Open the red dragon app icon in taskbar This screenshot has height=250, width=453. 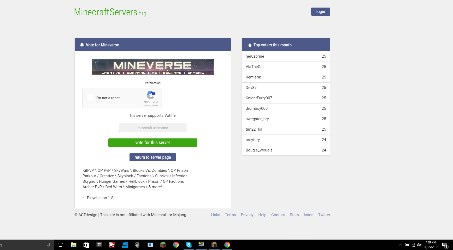tap(112, 245)
